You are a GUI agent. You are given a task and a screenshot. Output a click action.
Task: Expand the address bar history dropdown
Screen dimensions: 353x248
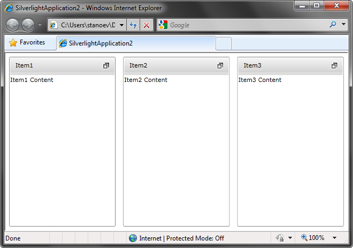[121, 25]
